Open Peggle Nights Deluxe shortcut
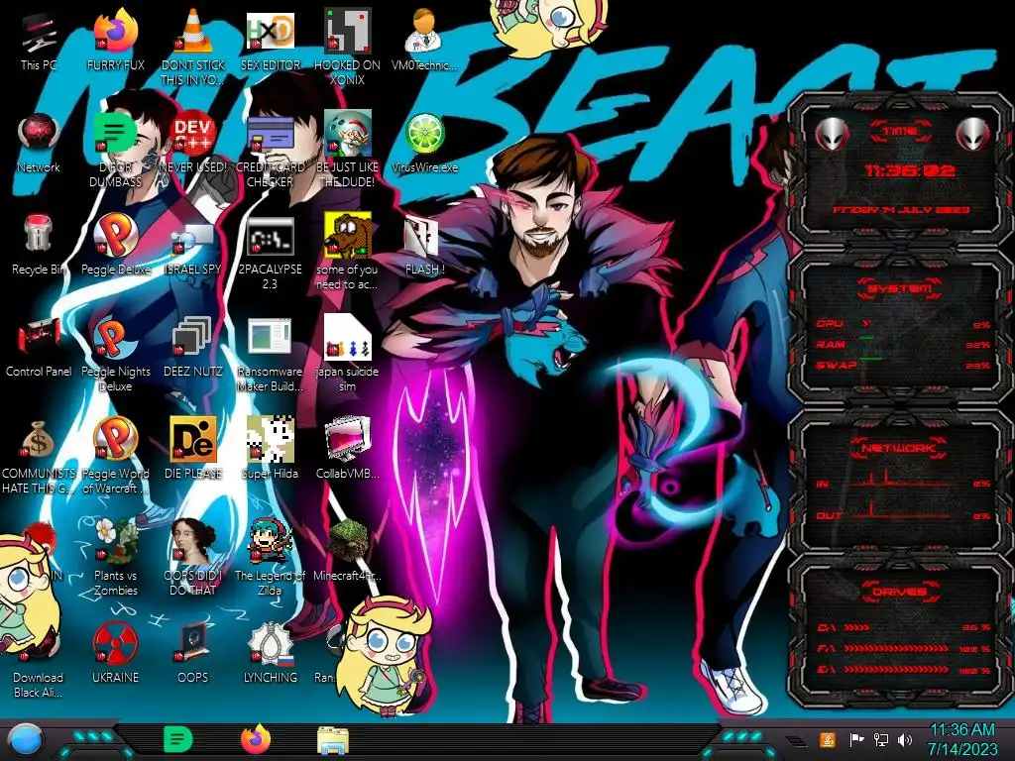This screenshot has height=761, width=1015. 115,355
